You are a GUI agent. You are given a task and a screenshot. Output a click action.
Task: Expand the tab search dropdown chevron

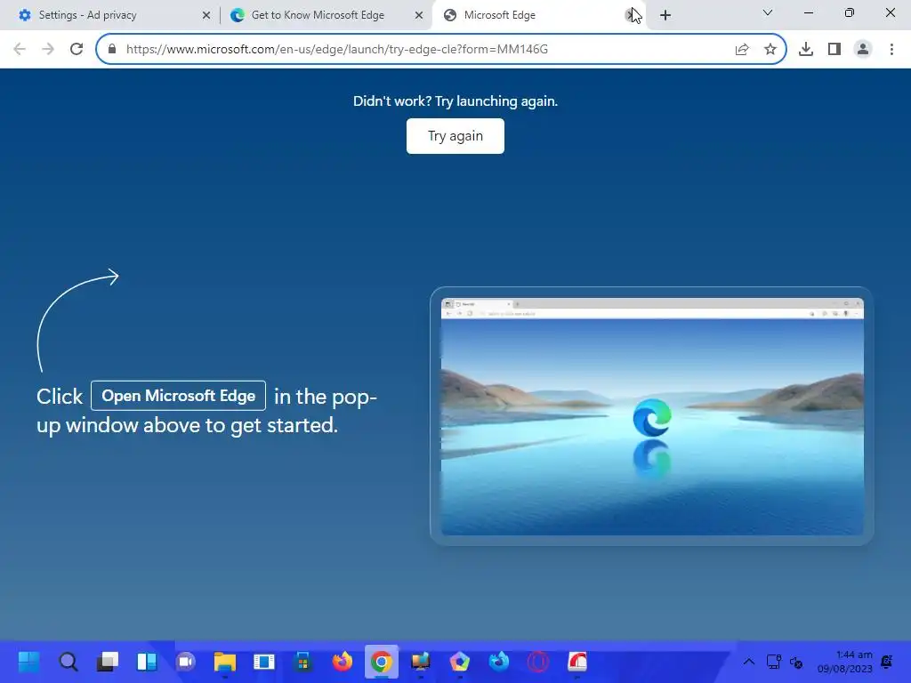pyautogui.click(x=768, y=12)
